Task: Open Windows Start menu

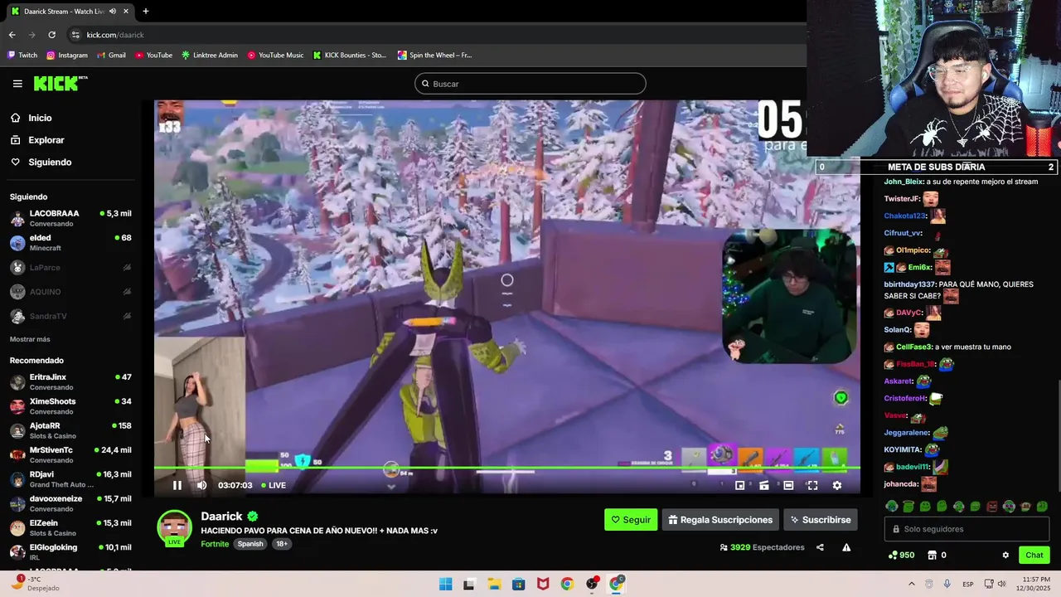Action: point(445,584)
